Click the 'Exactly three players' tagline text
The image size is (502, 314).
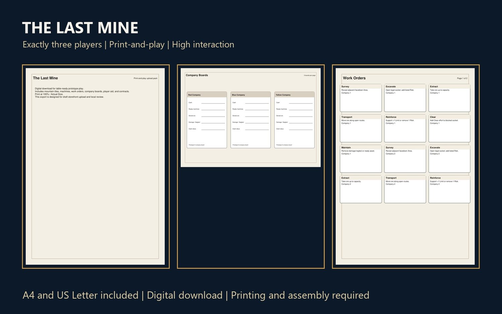[x=62, y=45]
